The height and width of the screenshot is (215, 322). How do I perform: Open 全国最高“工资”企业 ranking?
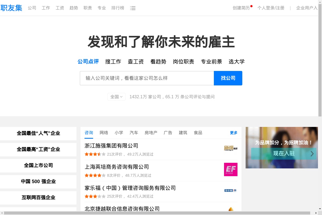[38, 149]
